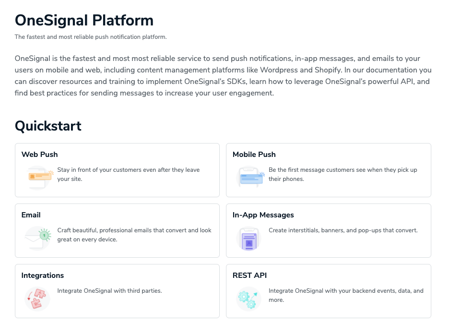Click the Web Push envelope icon
Image resolution: width=474 pixels, height=335 pixels.
point(38,177)
